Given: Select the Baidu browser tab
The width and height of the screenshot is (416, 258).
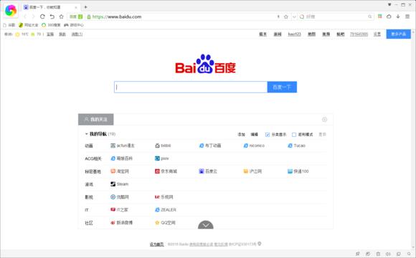Looking at the screenshot, I should [50, 7].
